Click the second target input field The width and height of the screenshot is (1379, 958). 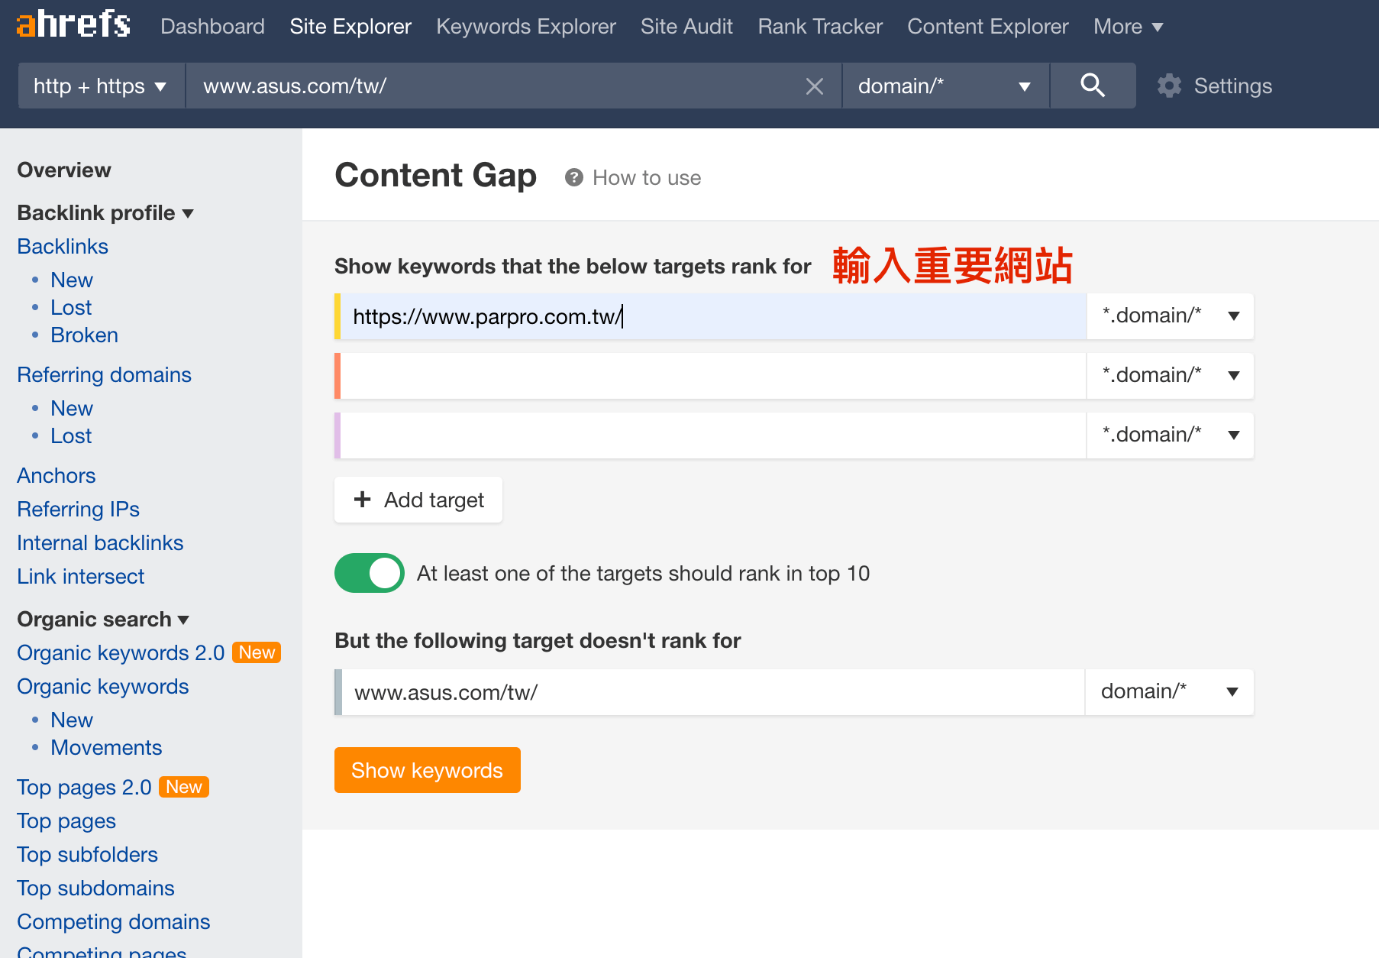coord(712,376)
